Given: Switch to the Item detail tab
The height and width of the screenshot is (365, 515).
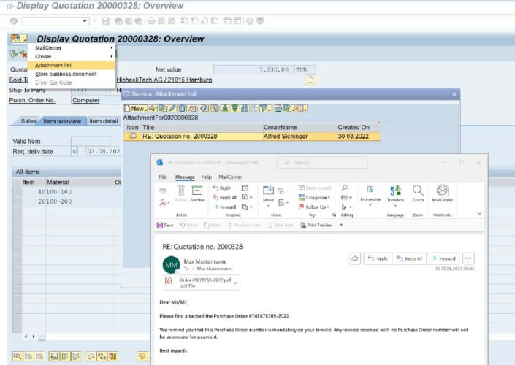Looking at the screenshot, I should coord(104,121).
